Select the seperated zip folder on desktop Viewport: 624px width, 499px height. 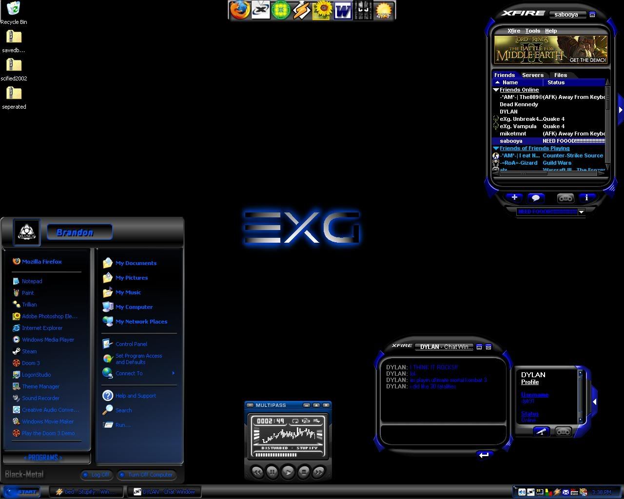pyautogui.click(x=14, y=97)
